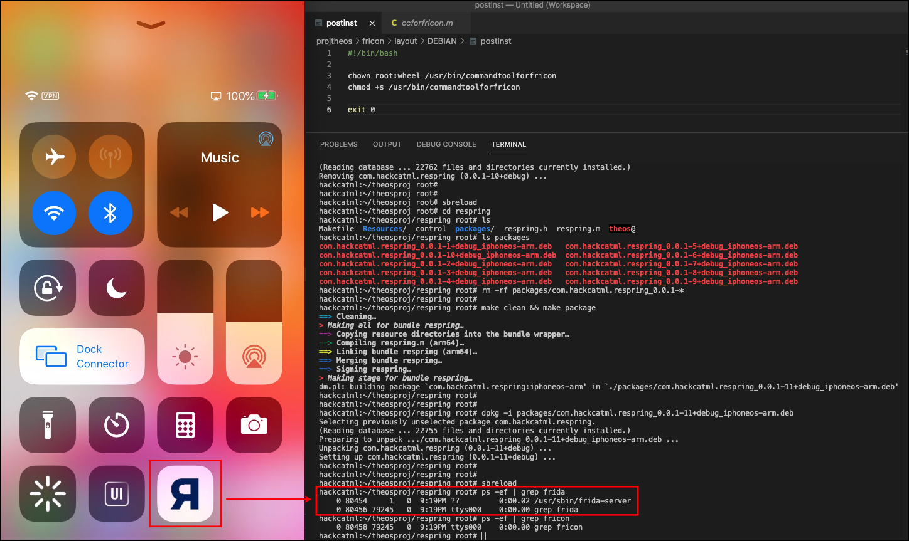Select the postinst editor tab
Viewport: 909px width, 541px height.
click(342, 23)
